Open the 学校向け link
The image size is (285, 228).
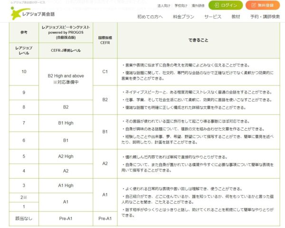click(x=181, y=6)
